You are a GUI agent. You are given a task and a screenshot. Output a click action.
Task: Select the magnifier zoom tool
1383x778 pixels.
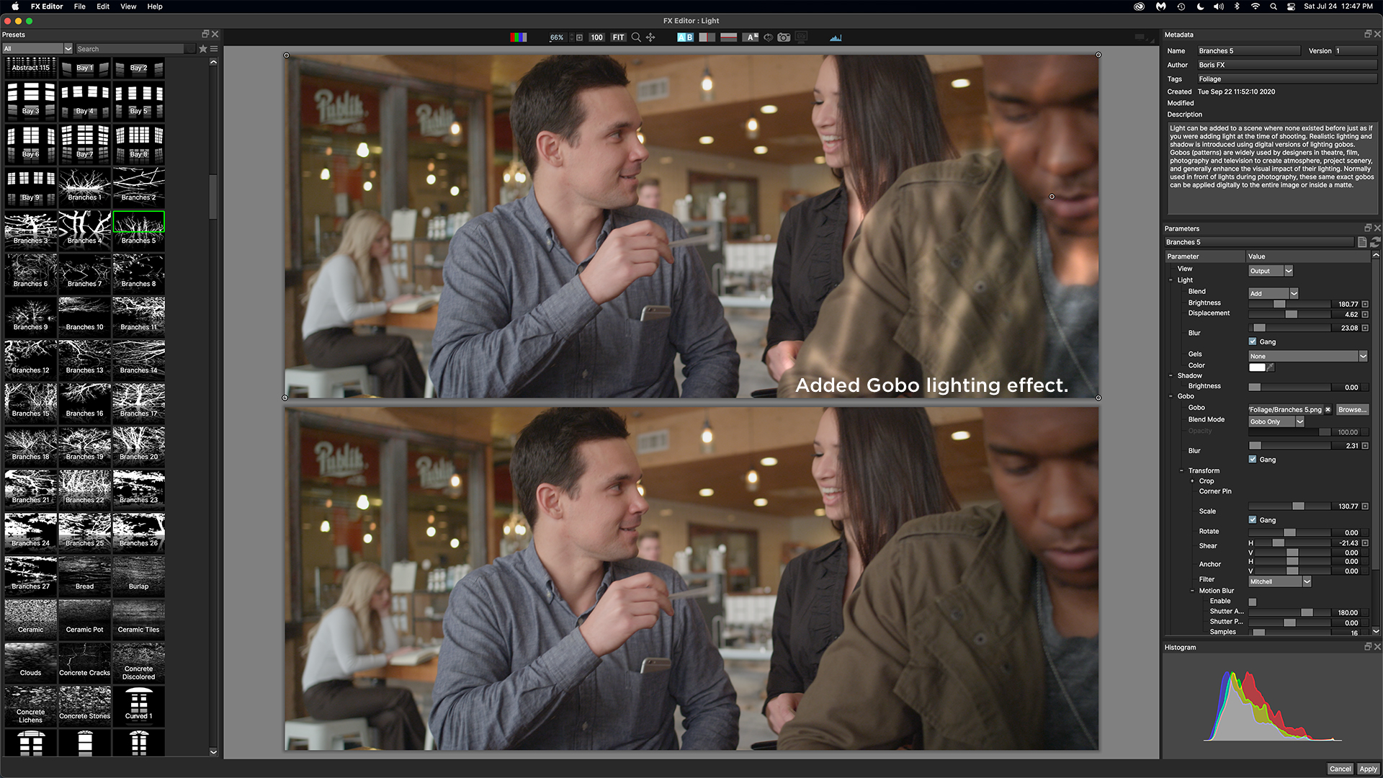636,37
